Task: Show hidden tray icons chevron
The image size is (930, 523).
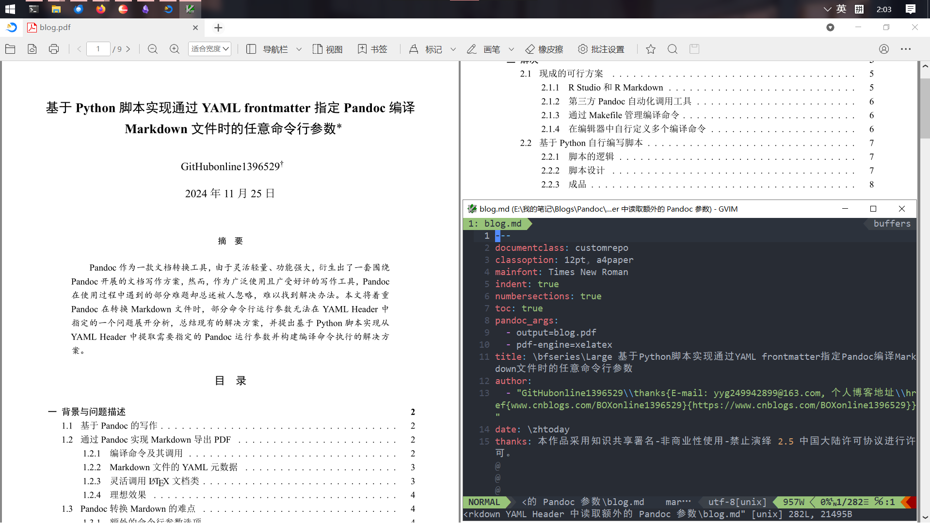Action: 827,9
